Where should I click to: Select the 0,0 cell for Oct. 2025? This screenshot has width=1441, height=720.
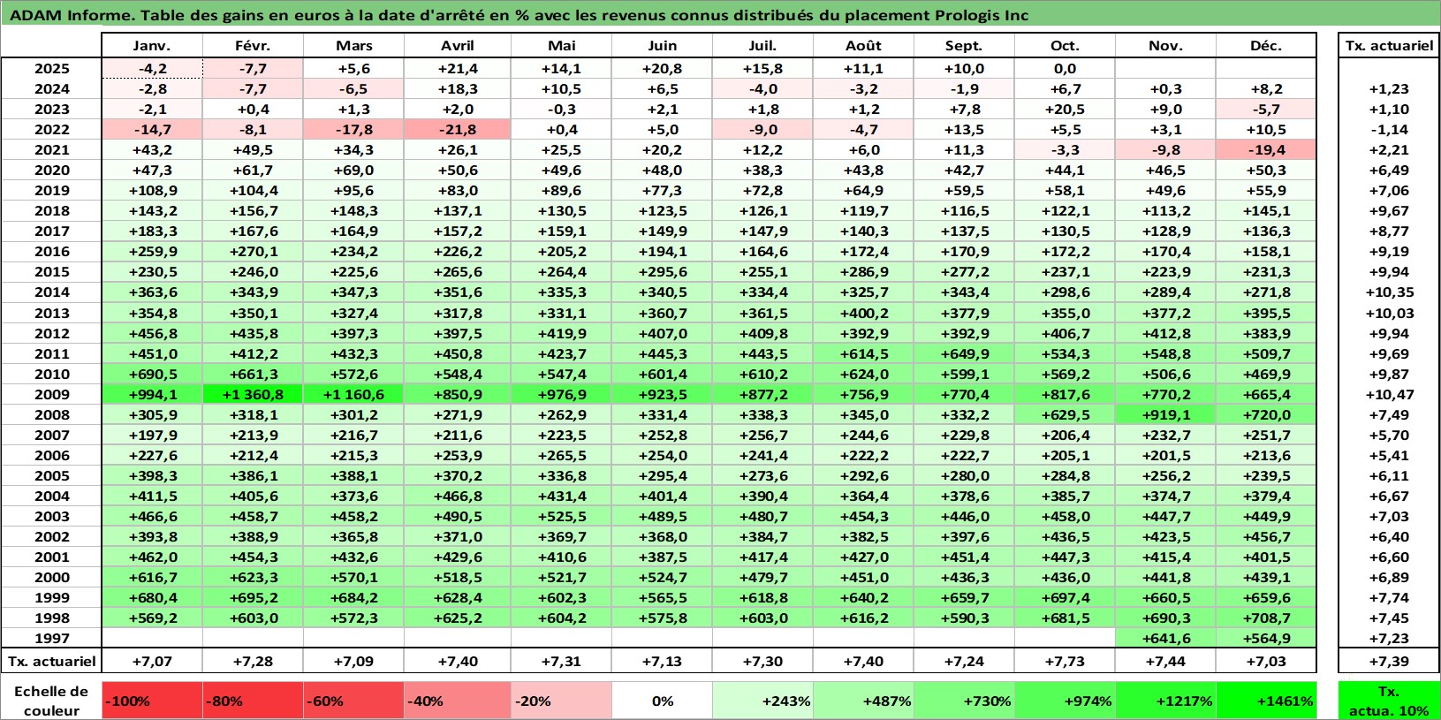pyautogui.click(x=1065, y=69)
